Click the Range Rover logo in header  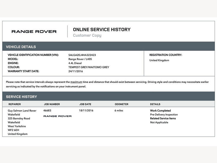pyautogui.click(x=34, y=32)
